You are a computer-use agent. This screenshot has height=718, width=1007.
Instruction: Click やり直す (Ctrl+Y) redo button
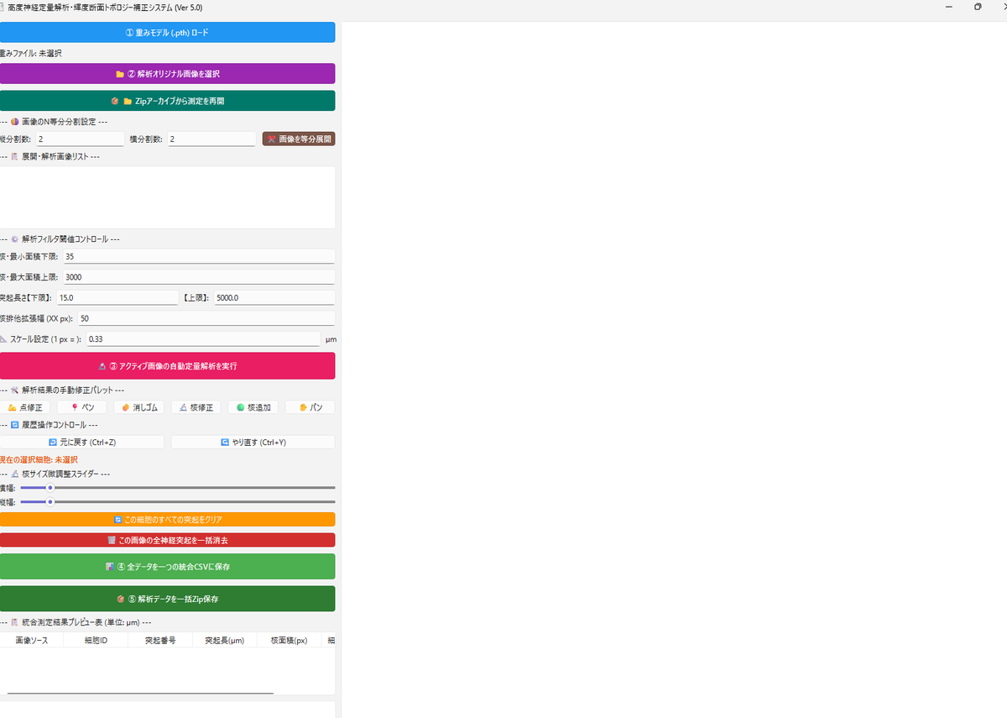pyautogui.click(x=253, y=442)
